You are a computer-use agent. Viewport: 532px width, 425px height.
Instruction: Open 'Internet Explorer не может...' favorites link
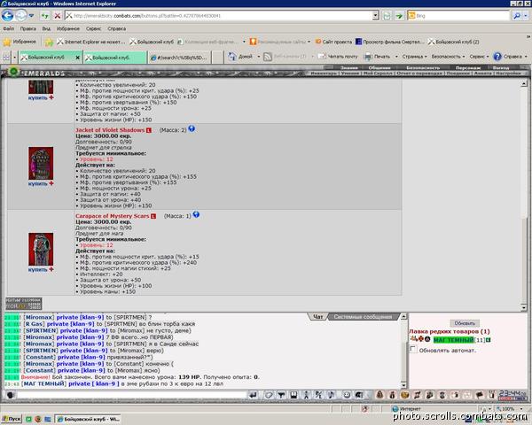click(x=91, y=42)
